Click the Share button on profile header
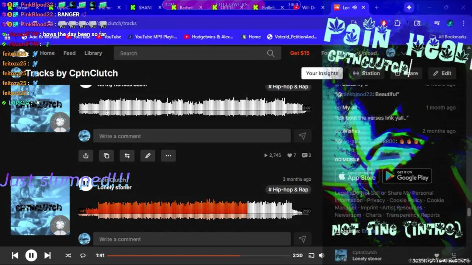Viewport: 472px width, 265px height. pos(407,73)
